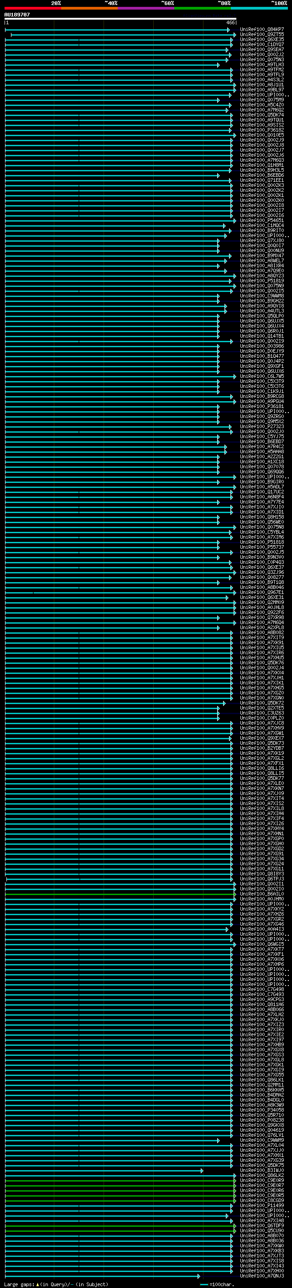This screenshot has width=292, height=1288.
Task: Select the UniRef100_Q2MM09 label
Action: point(262,602)
